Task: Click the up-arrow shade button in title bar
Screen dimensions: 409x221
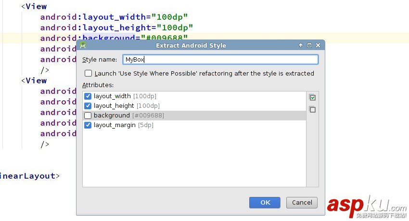Action: point(301,45)
